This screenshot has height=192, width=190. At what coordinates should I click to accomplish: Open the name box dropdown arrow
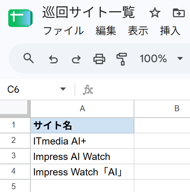tap(63, 89)
